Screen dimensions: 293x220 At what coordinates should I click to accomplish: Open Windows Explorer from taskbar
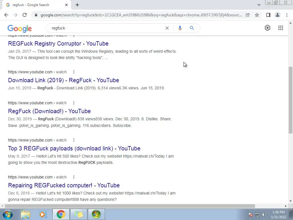25,214
